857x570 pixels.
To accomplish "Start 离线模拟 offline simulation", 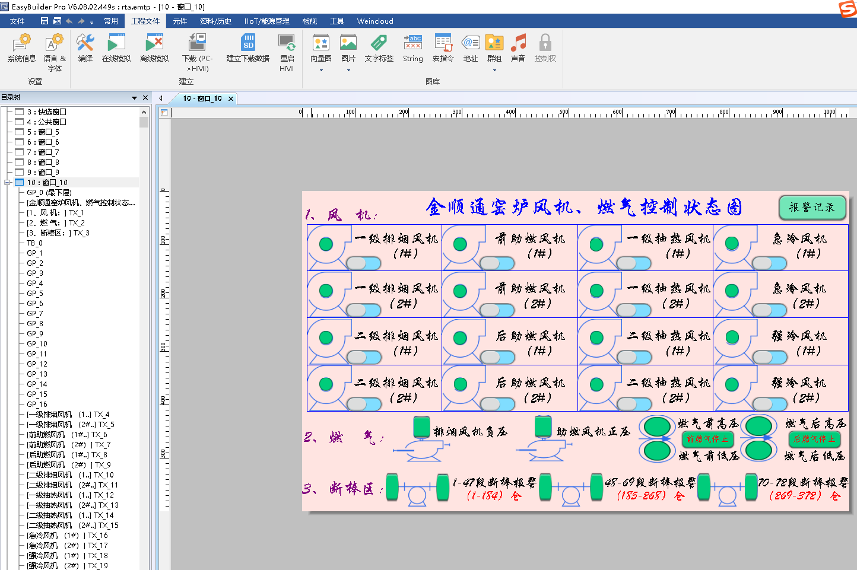I will [154, 47].
